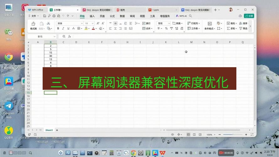Click the Redo arrow icon
Viewport: 279px width, 157px height.
68,16
